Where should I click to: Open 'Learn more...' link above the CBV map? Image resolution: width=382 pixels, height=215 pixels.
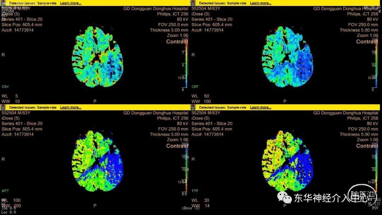pyautogui.click(x=71, y=3)
